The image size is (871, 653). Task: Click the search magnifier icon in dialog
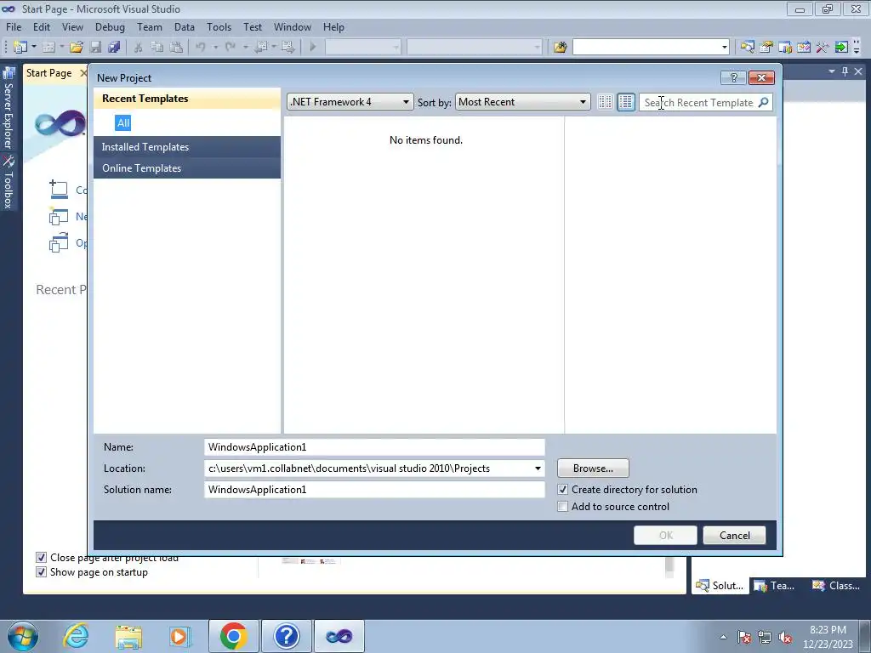[763, 102]
